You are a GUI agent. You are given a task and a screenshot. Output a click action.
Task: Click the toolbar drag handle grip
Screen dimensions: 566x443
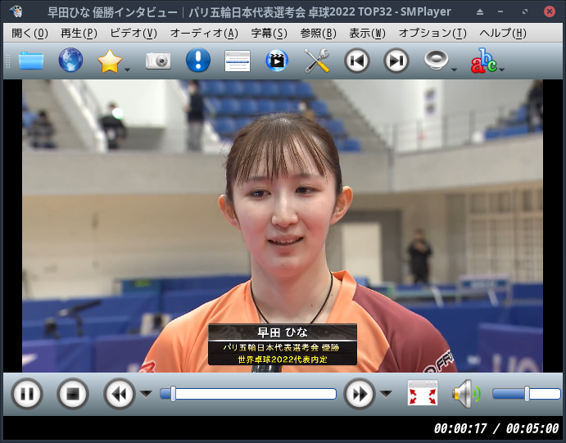(7, 61)
